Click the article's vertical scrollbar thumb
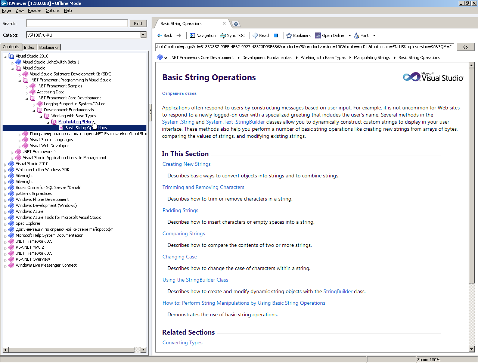 (471, 176)
